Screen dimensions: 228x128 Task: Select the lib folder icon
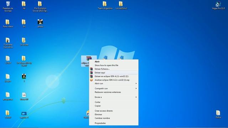pos(24,5)
